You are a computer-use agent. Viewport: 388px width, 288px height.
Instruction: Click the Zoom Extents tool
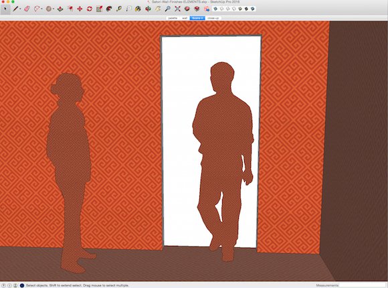point(177,9)
